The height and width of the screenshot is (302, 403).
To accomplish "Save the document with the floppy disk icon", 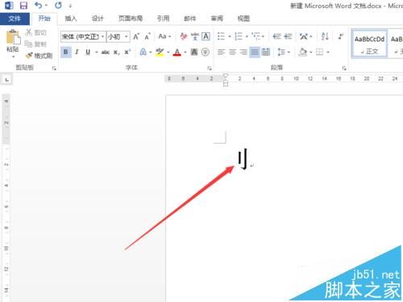I will [23, 6].
